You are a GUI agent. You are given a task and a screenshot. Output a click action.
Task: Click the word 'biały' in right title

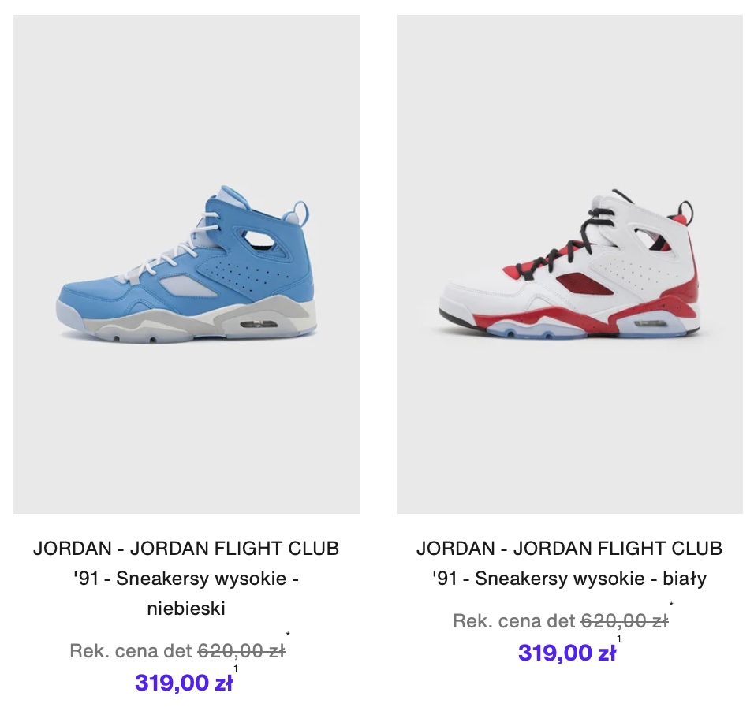pyautogui.click(x=685, y=579)
